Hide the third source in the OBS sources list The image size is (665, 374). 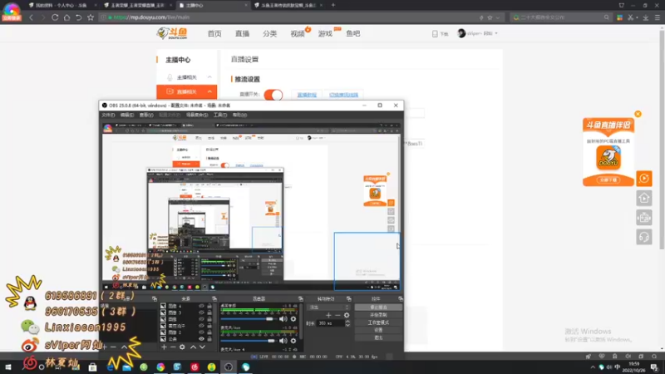pyautogui.click(x=201, y=319)
